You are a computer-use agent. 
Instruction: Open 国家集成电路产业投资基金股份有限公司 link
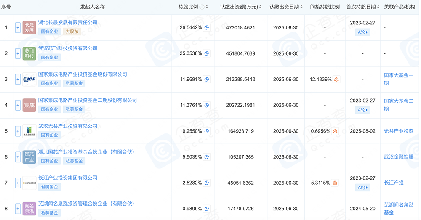pos(83,74)
